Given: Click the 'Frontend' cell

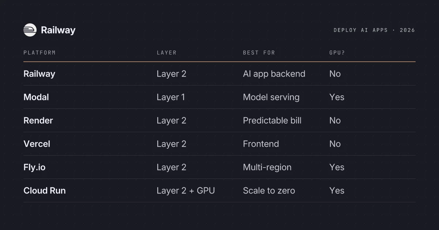Looking at the screenshot, I should click(x=261, y=144).
